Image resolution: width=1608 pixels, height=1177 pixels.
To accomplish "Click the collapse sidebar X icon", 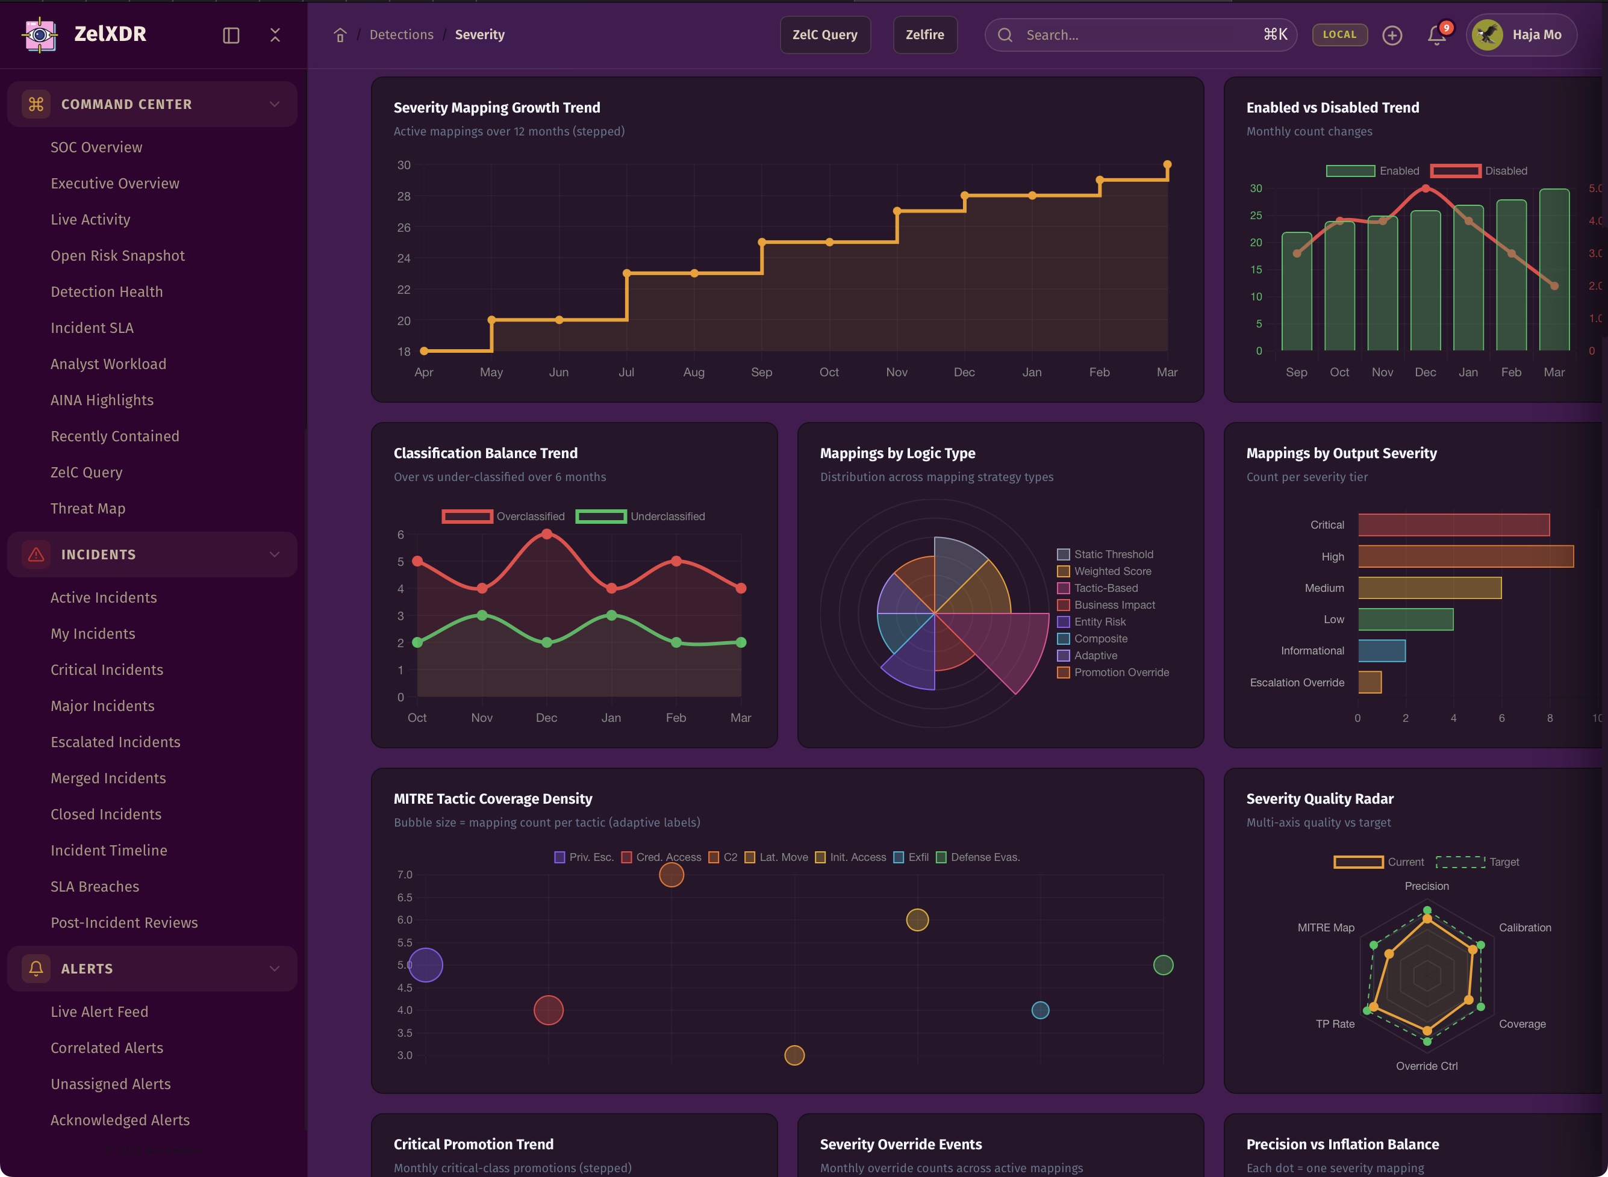I will (275, 35).
